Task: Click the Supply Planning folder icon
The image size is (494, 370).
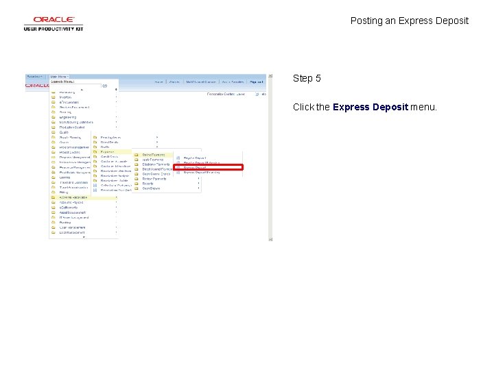Action: 54,137
